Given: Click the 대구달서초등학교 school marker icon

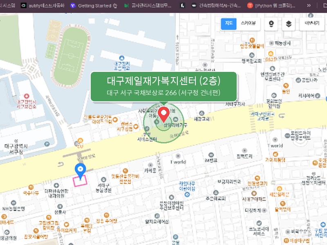Looking at the screenshot, I should [122, 58].
